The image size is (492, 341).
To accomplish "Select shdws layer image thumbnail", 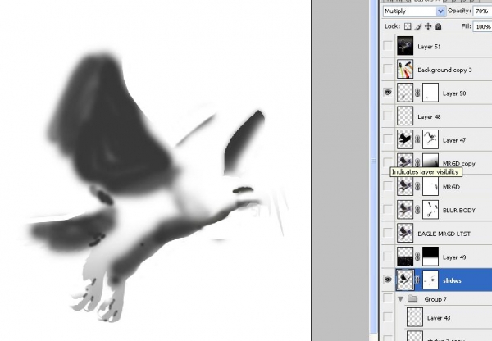I will (405, 280).
